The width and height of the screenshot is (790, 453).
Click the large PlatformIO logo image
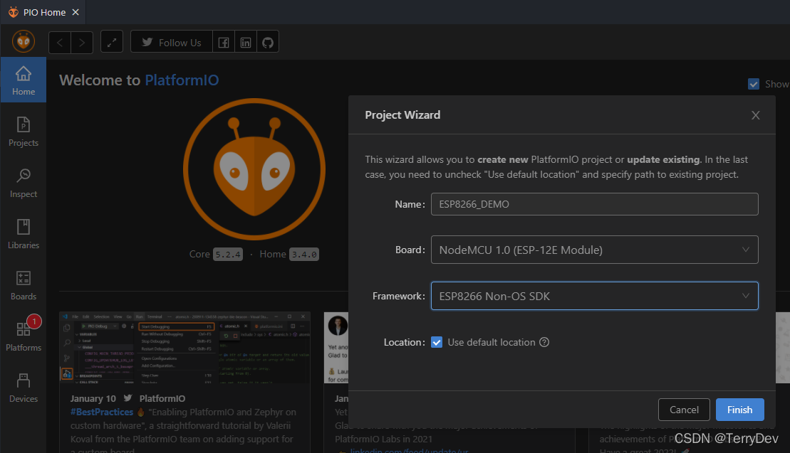[x=254, y=169]
